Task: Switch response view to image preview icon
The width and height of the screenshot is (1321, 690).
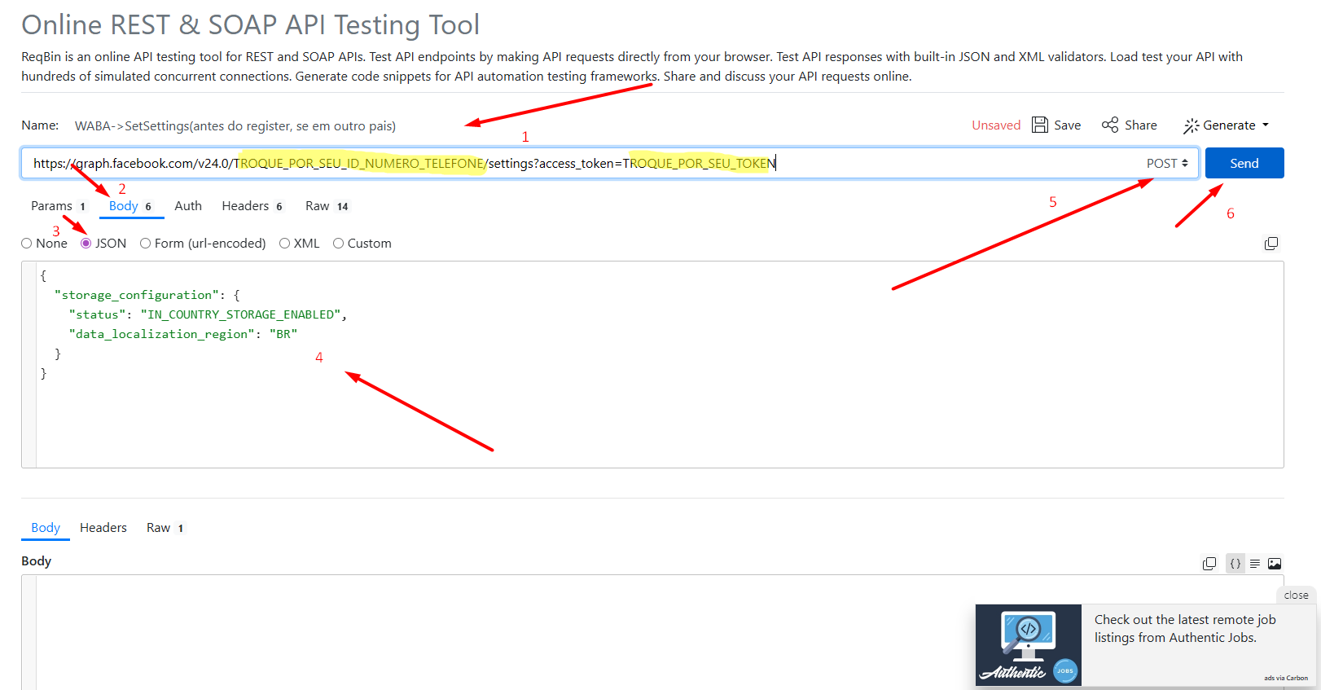Action: click(x=1275, y=564)
